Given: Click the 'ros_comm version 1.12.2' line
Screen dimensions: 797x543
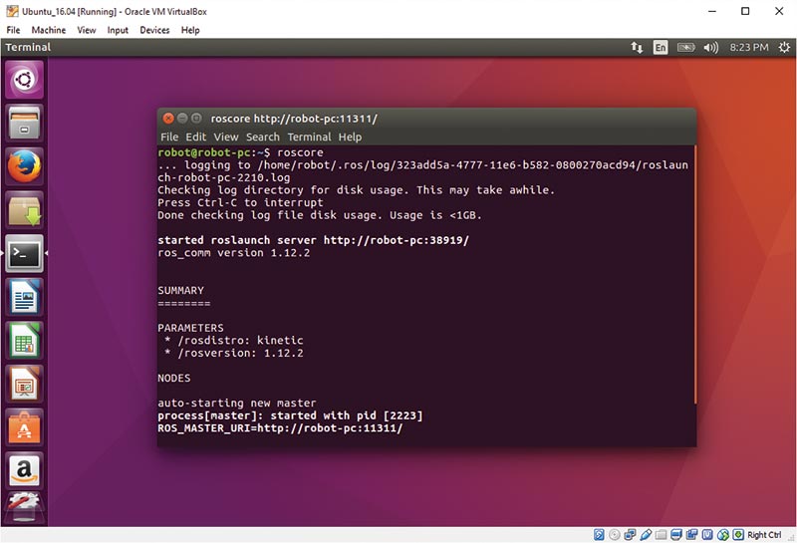Looking at the screenshot, I should [x=234, y=253].
